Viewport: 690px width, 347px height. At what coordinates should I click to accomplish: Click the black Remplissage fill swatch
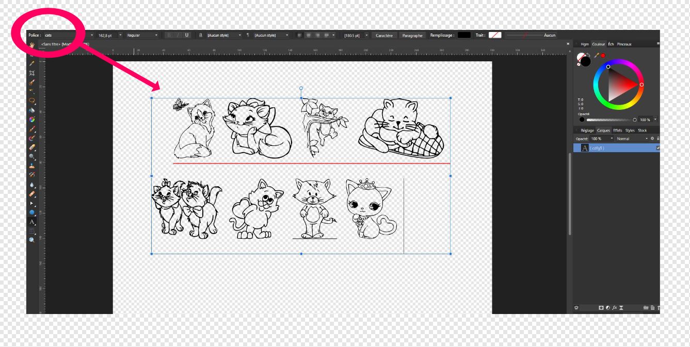pos(464,35)
